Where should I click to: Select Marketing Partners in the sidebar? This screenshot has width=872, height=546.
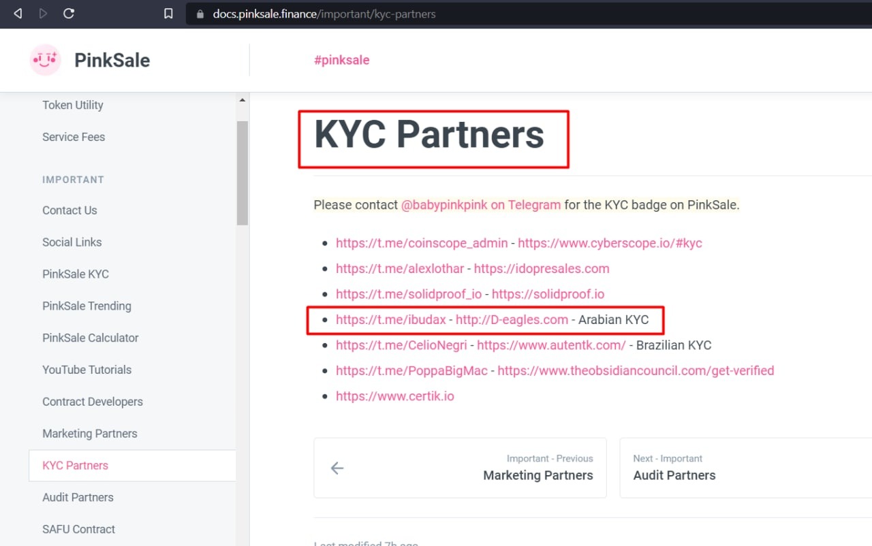tap(90, 434)
